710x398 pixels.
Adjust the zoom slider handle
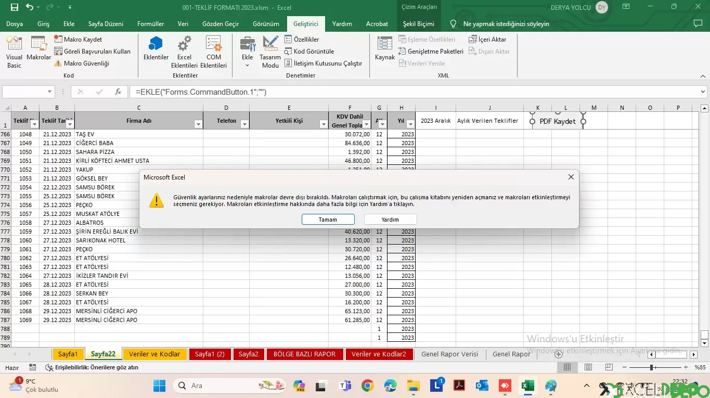click(651, 367)
